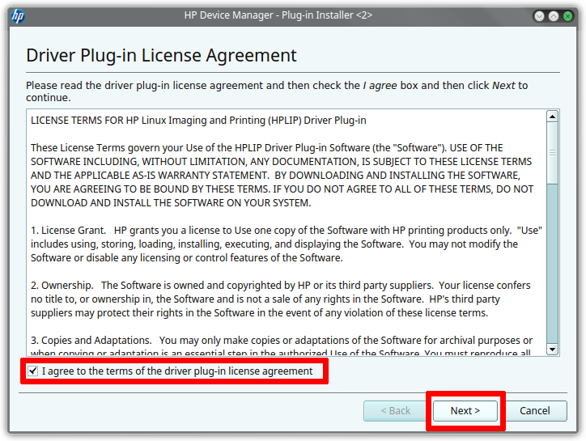Viewport: 586px width, 441px height.
Task: Click the HP logo icon in title bar
Action: tap(18, 15)
